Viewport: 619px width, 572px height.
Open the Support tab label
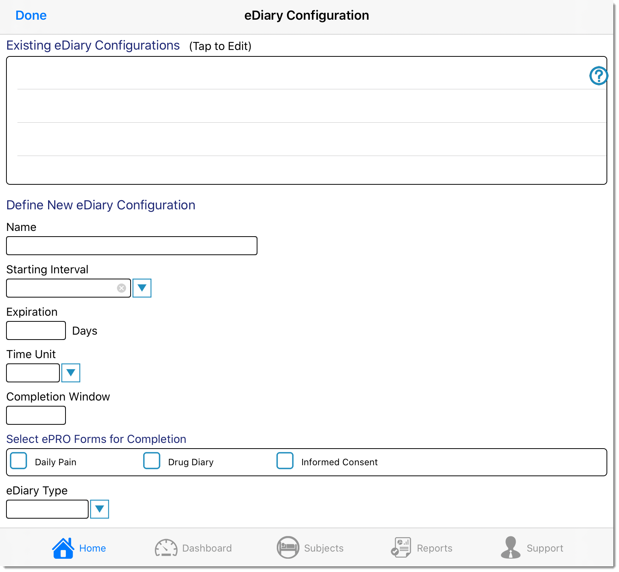(545, 548)
